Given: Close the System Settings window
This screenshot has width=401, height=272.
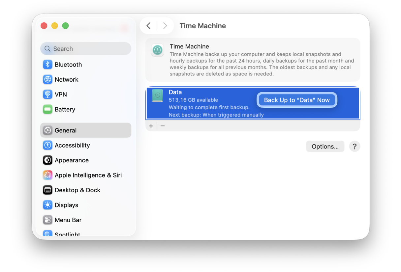Looking at the screenshot, I should [44, 26].
